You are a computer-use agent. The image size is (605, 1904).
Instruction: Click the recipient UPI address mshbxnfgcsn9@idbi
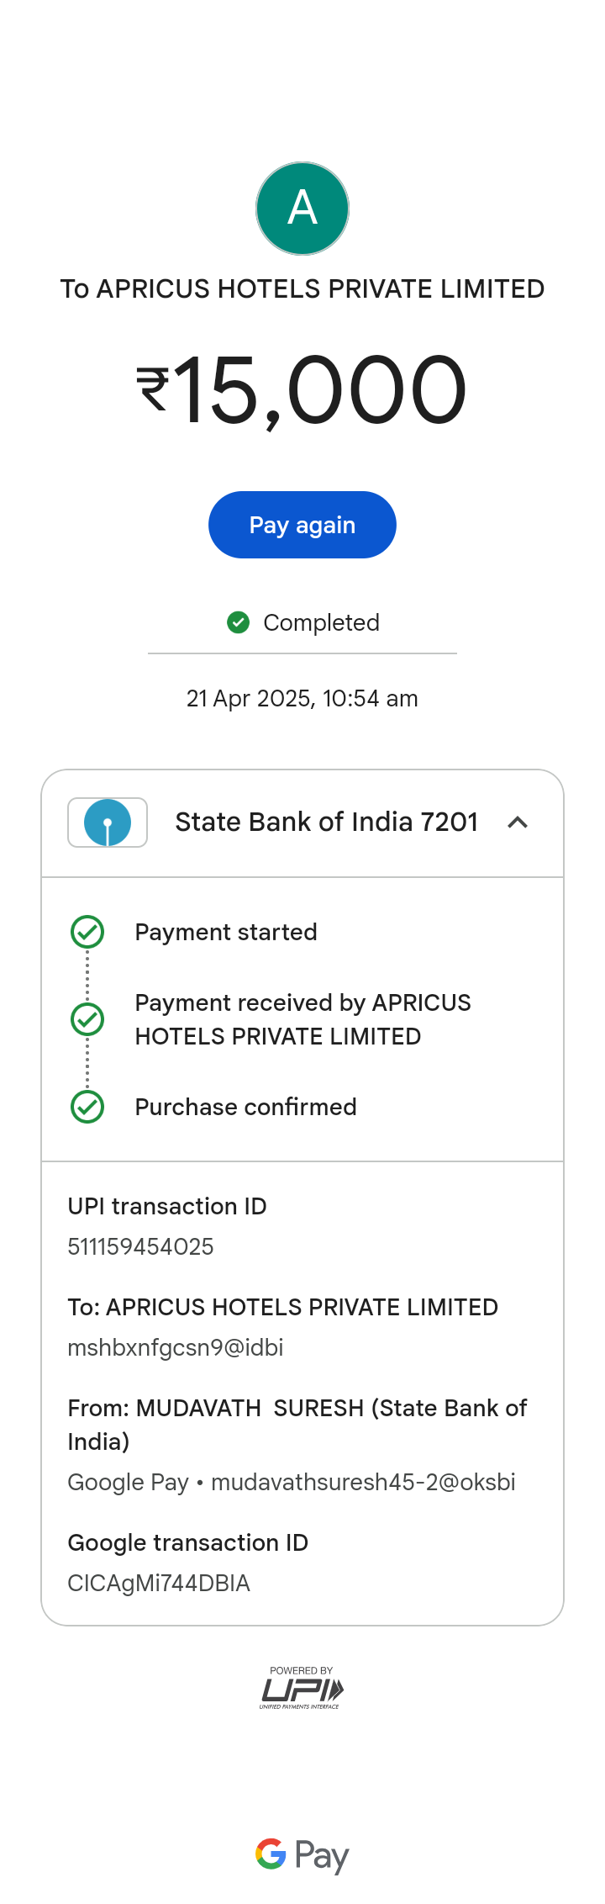click(x=176, y=1347)
